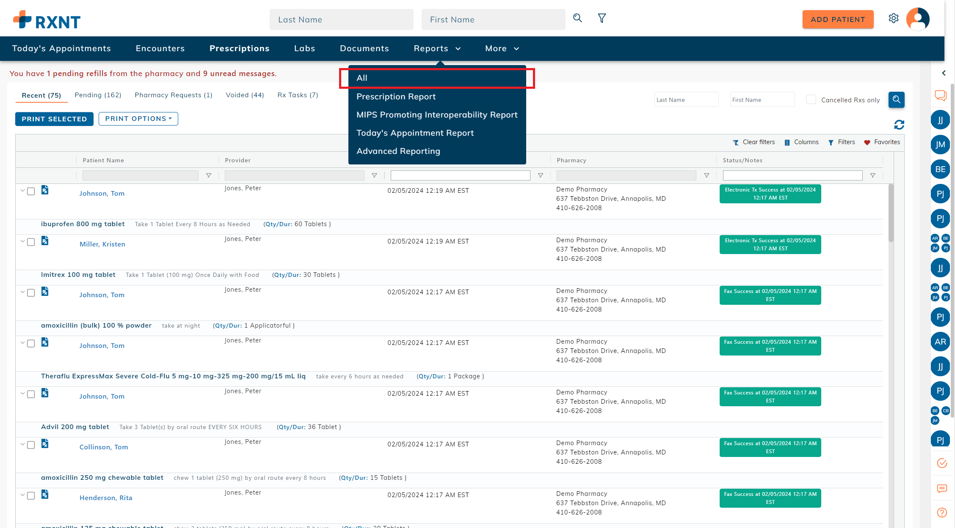Open the header filter funnel icon
955x528 pixels.
602,18
